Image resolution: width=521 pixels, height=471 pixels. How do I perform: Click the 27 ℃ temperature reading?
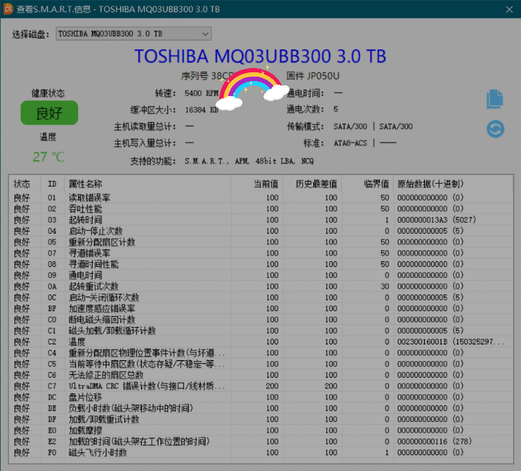(48, 157)
